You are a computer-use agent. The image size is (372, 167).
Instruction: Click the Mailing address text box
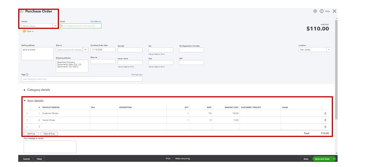38,54
